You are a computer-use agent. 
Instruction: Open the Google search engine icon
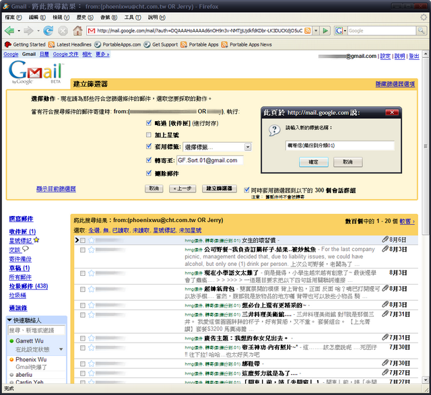(x=339, y=30)
